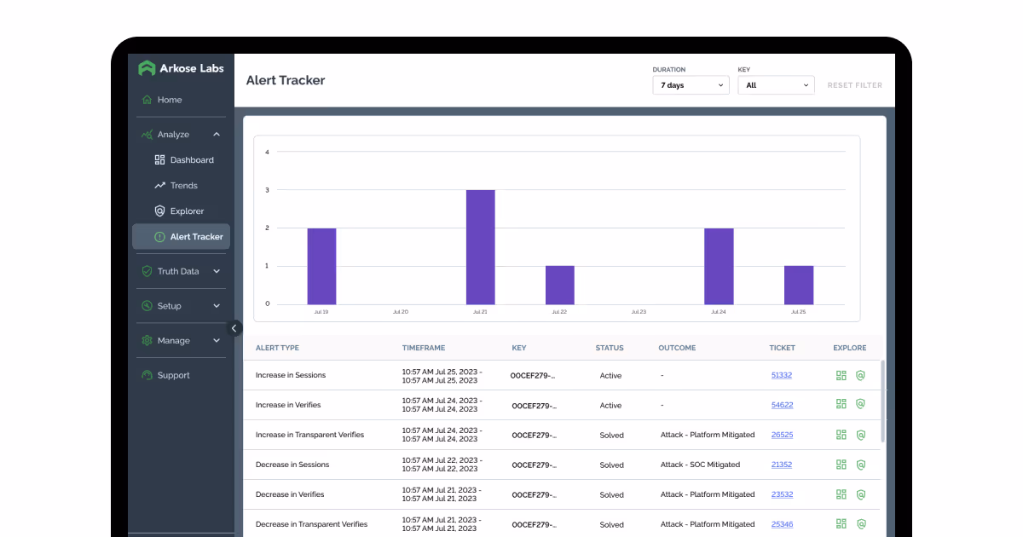Open dashboard icon for Increase in Sessions row
The width and height of the screenshot is (1023, 537).
point(841,375)
